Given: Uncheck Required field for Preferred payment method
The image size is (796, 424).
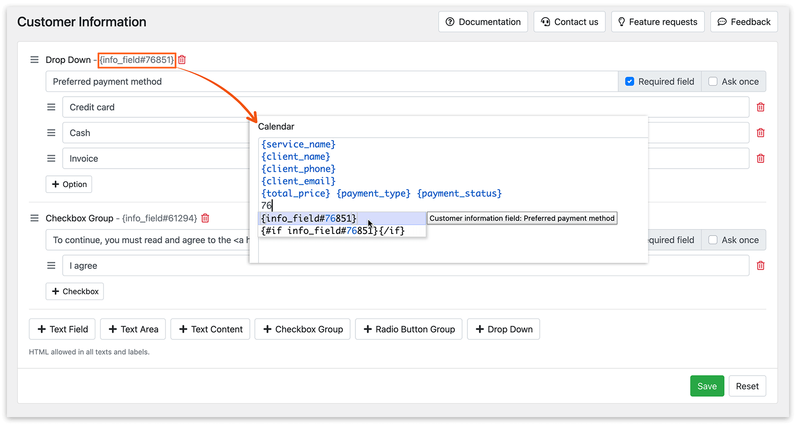Looking at the screenshot, I should pos(630,82).
